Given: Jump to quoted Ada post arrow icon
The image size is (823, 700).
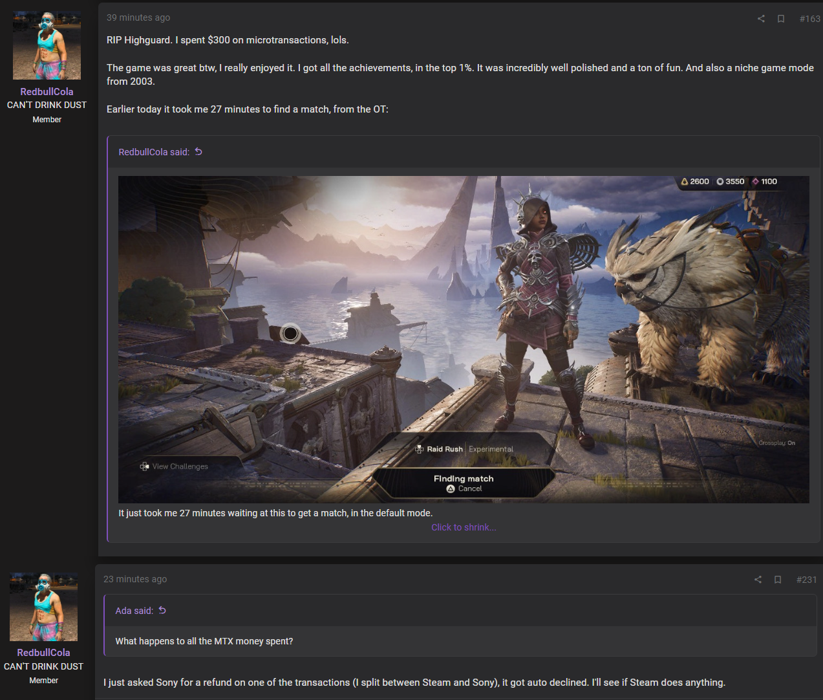Looking at the screenshot, I should coord(162,610).
